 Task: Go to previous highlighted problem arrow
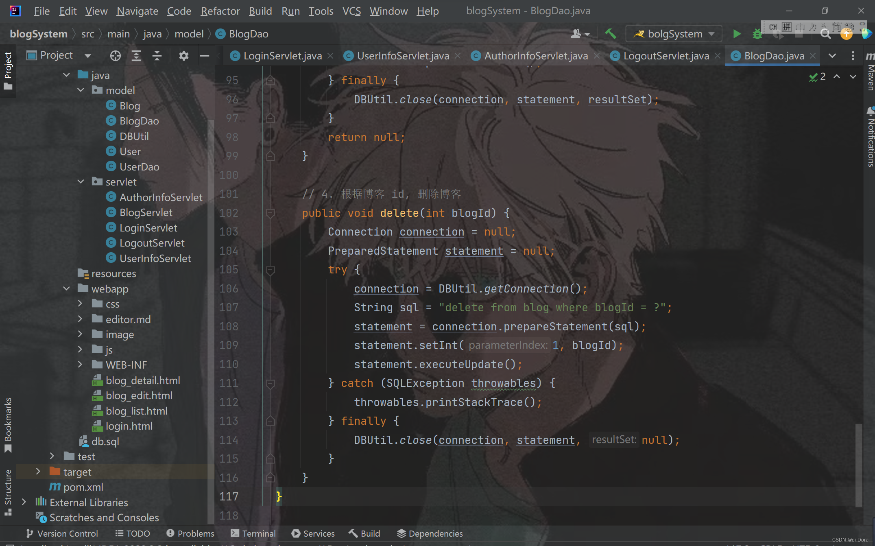[837, 76]
